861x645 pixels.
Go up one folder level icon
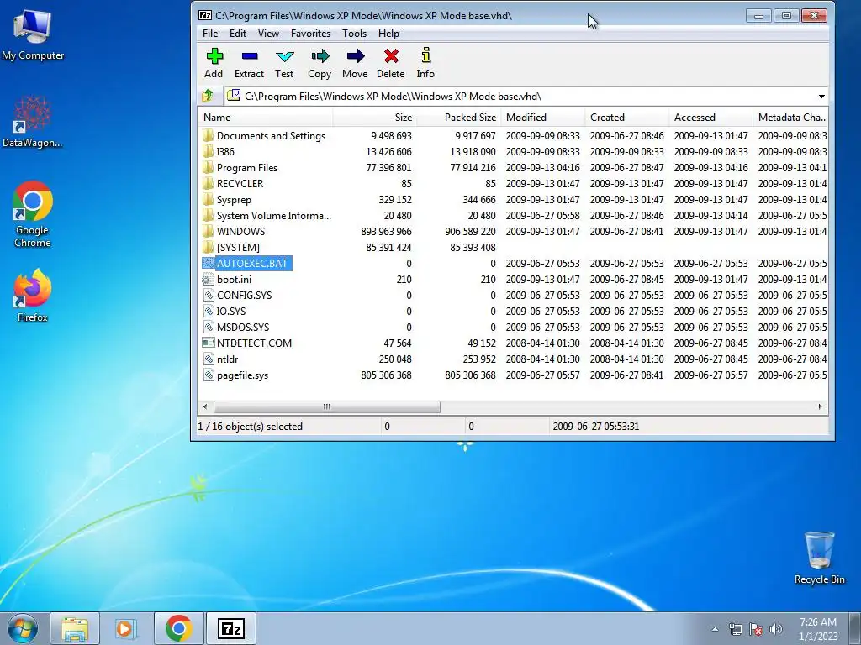(x=208, y=96)
